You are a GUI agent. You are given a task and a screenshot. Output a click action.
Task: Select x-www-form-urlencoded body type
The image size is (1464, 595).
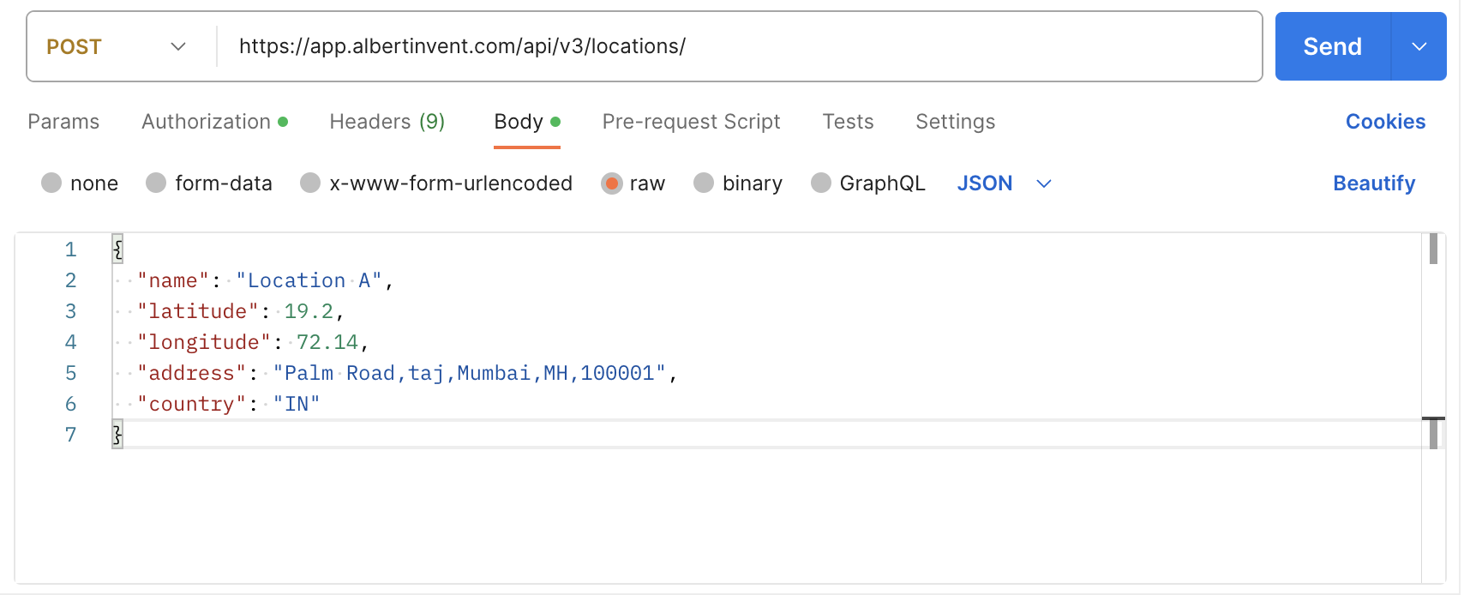point(310,183)
